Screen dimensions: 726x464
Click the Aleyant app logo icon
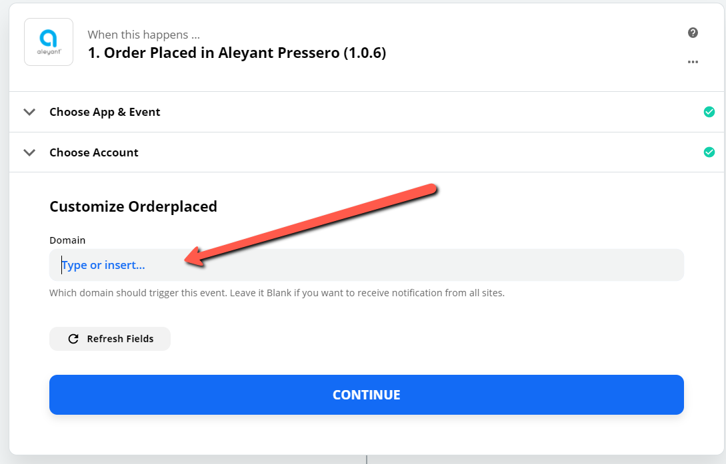tap(49, 42)
